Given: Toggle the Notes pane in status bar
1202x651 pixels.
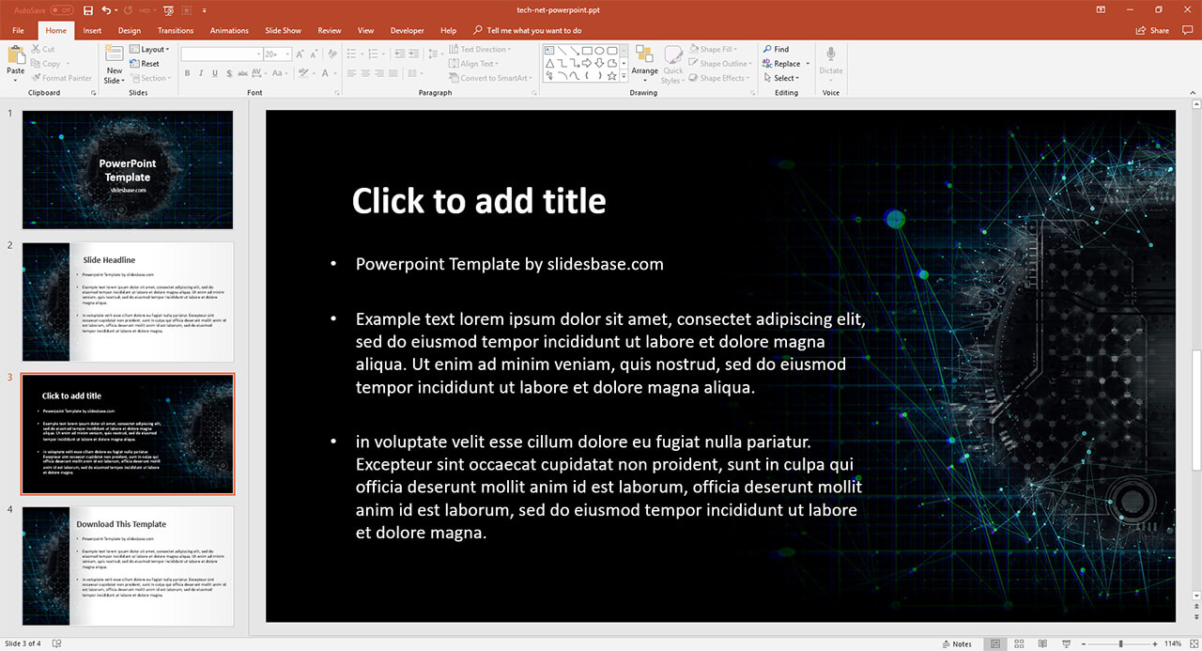Looking at the screenshot, I should (x=956, y=643).
